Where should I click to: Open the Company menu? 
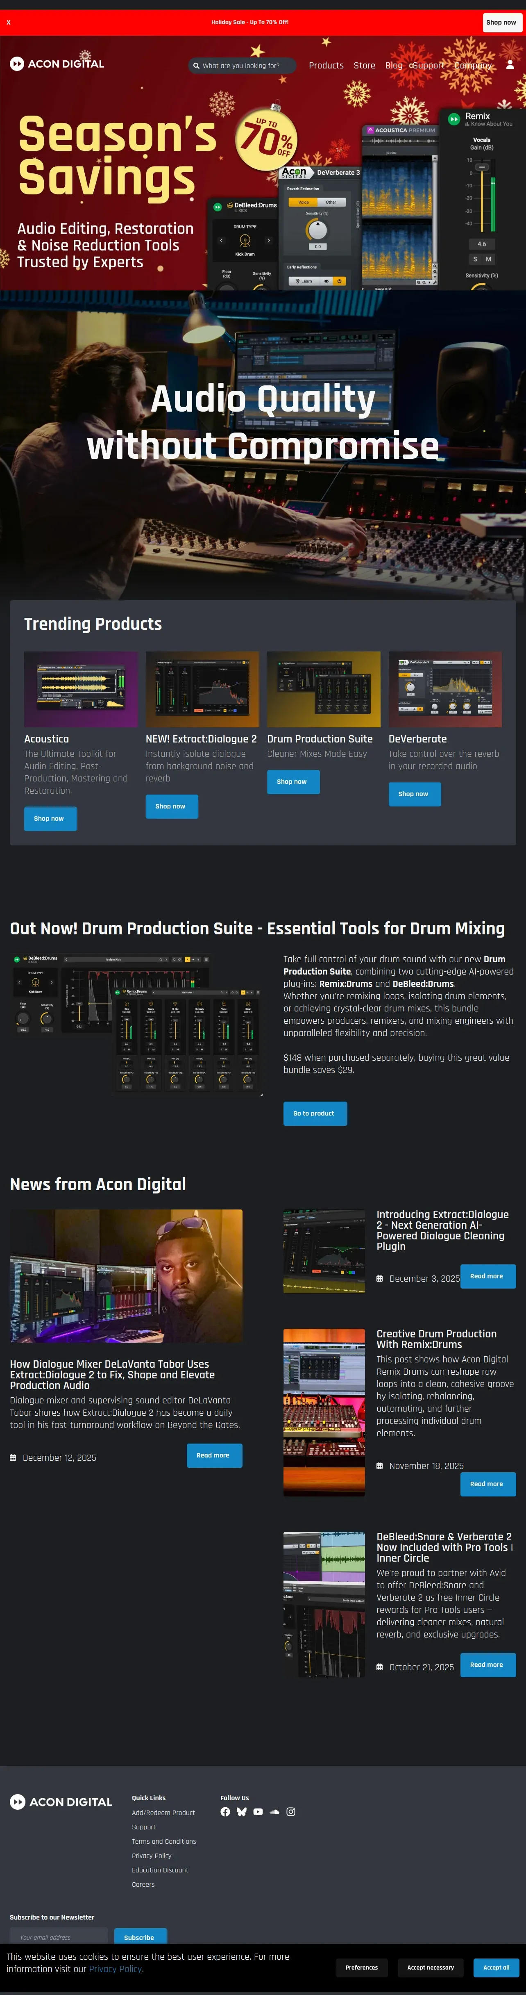coord(473,66)
